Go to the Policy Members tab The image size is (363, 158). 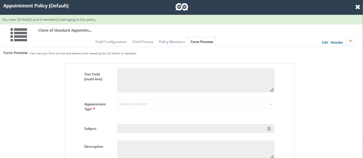click(x=172, y=42)
